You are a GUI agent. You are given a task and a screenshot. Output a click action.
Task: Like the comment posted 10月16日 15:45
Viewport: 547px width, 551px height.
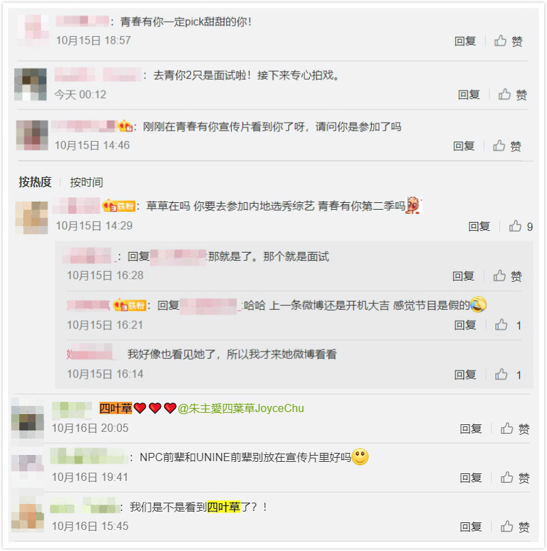pyautogui.click(x=515, y=526)
